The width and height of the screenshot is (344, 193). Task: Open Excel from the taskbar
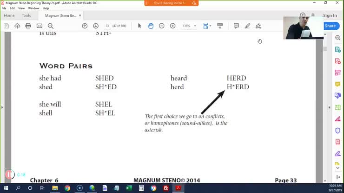(129, 188)
